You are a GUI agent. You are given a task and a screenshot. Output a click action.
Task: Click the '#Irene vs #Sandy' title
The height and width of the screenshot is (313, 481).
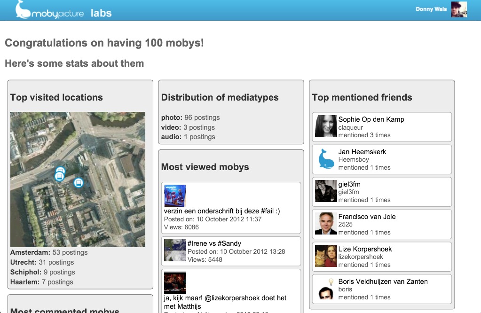[214, 243]
